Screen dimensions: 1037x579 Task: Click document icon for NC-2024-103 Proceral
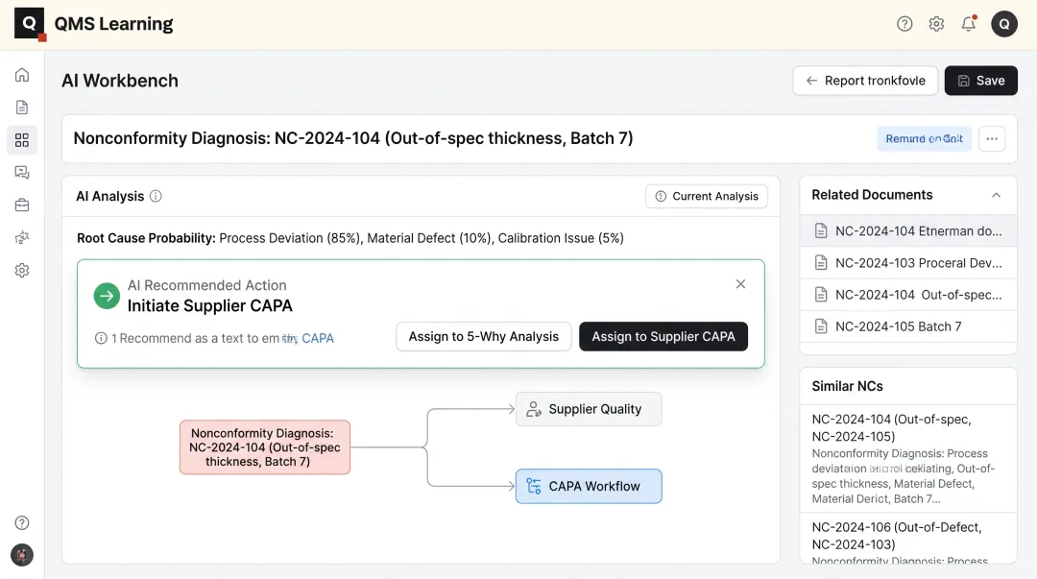821,263
